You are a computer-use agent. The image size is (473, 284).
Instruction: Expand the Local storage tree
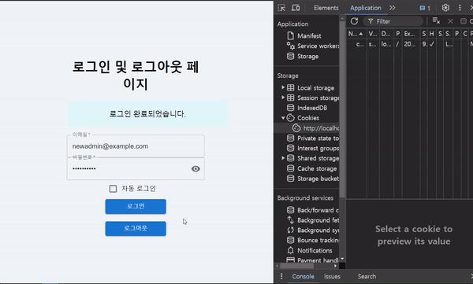[x=283, y=87]
